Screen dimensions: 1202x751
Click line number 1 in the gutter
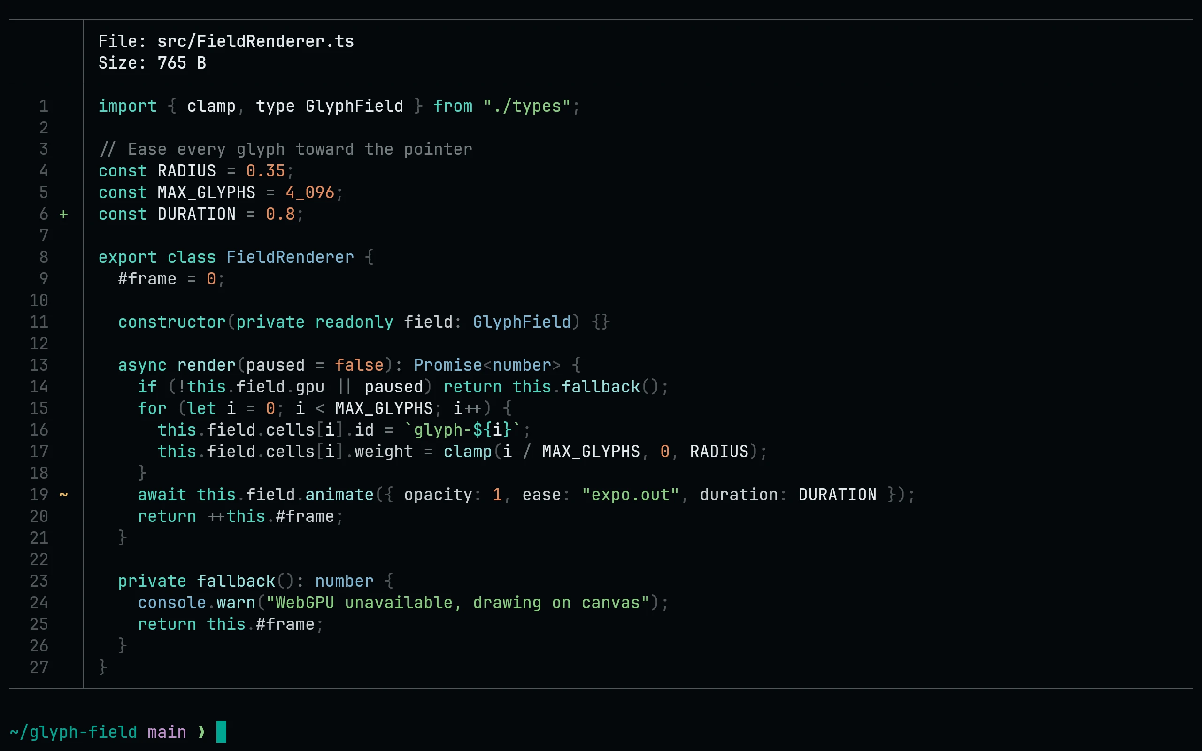tap(44, 106)
